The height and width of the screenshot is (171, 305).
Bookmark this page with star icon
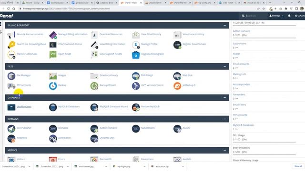click(264, 9)
